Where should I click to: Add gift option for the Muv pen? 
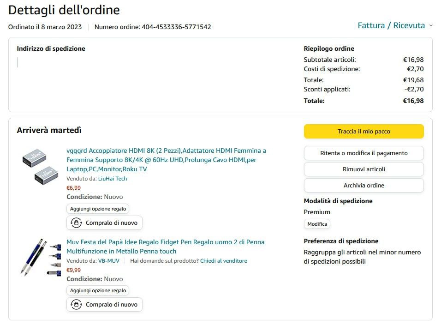click(98, 290)
